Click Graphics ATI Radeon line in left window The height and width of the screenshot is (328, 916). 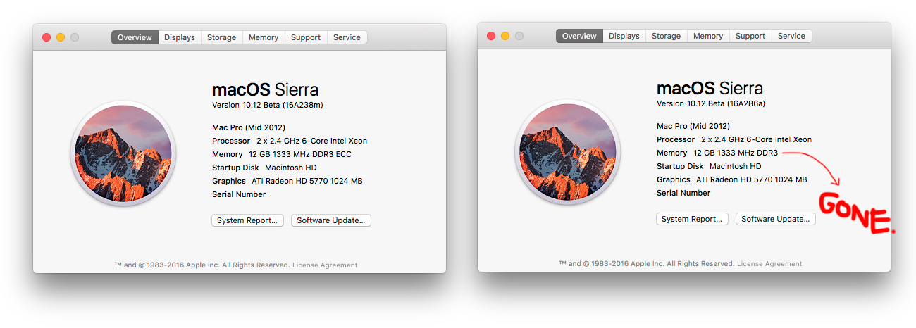point(287,181)
